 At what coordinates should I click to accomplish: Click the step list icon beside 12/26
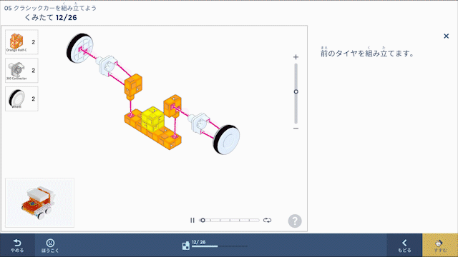point(186,246)
